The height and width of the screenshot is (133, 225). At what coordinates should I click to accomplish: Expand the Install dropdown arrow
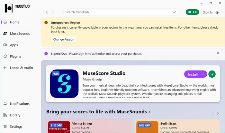tap(203, 74)
